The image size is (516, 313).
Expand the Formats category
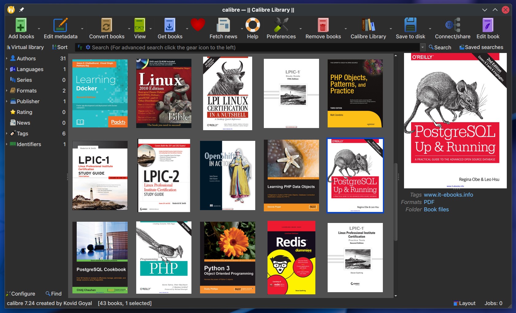7,90
